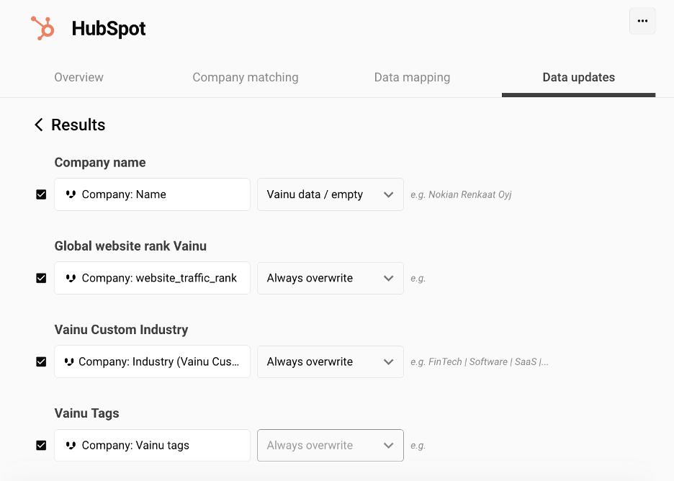674x481 pixels.
Task: Toggle the Vainu Tags checkbox
Action: (41, 445)
